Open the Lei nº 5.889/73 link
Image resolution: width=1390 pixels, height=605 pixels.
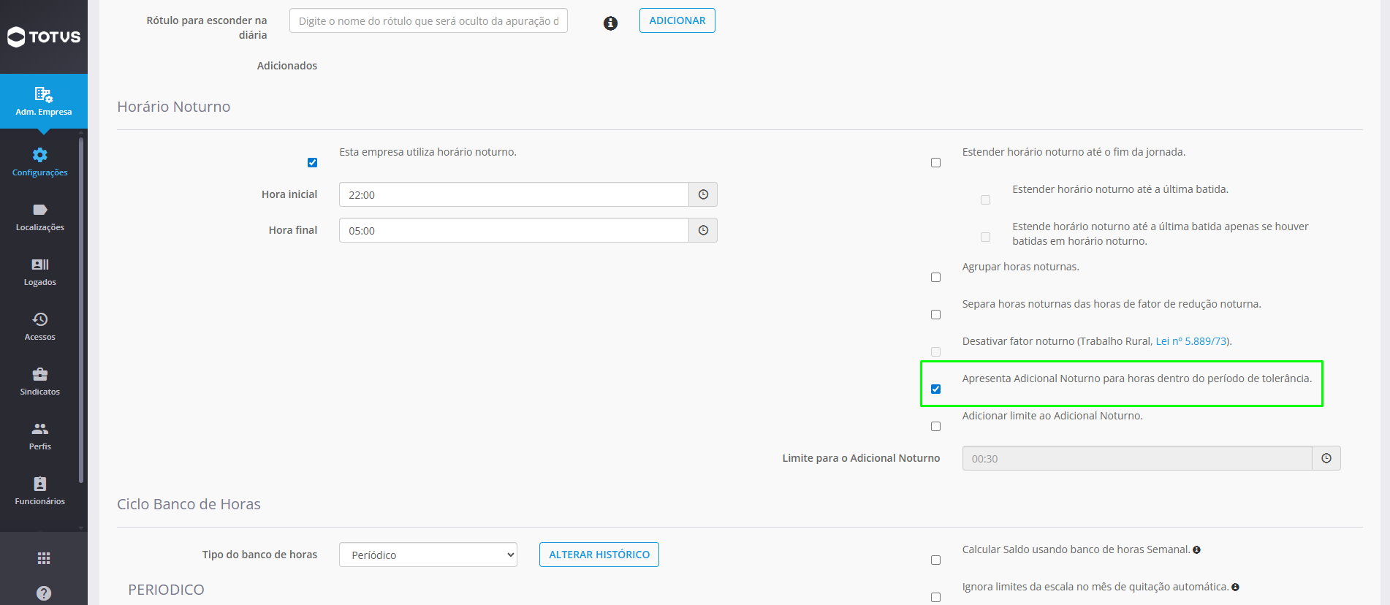(x=1191, y=341)
